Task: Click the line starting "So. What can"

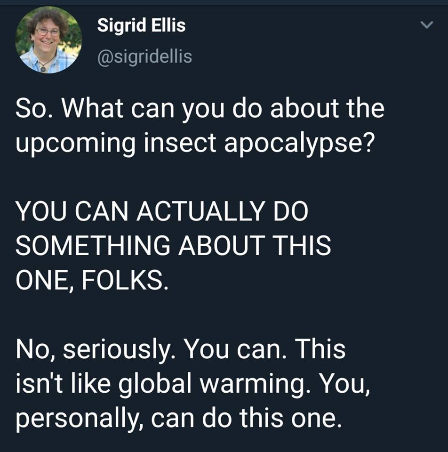Action: [200, 109]
